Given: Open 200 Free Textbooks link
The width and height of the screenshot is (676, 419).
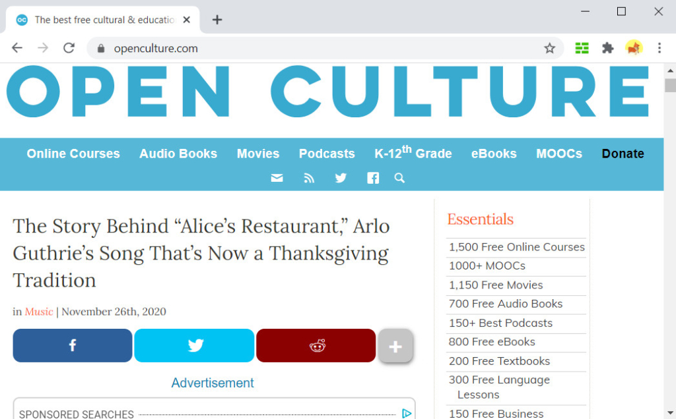Looking at the screenshot, I should [499, 361].
